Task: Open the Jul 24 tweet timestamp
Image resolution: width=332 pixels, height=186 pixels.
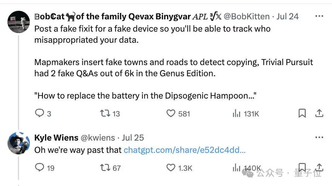Action: pos(288,16)
